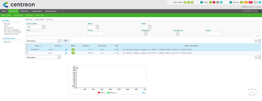Switch to the Performances submenu

(x=18, y=15)
